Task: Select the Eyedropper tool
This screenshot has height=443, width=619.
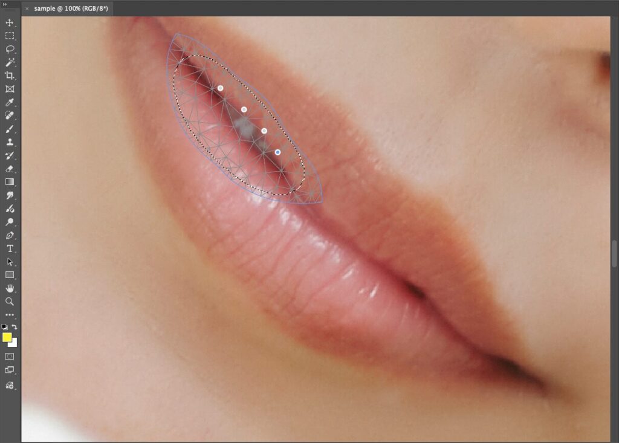Action: 10,102
